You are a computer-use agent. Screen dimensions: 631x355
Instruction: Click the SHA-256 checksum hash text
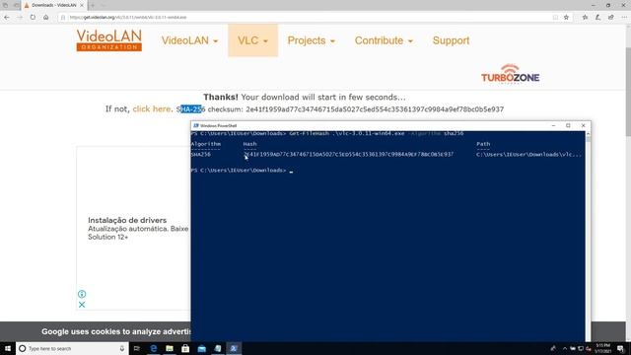click(x=375, y=109)
